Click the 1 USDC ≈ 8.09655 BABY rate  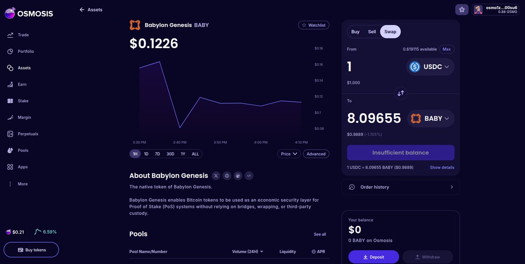point(380,167)
